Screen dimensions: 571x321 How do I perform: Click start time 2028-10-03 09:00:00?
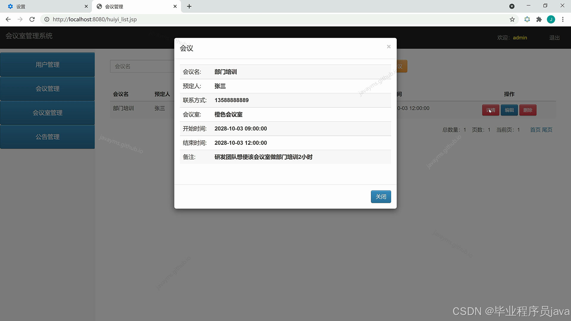[241, 129]
